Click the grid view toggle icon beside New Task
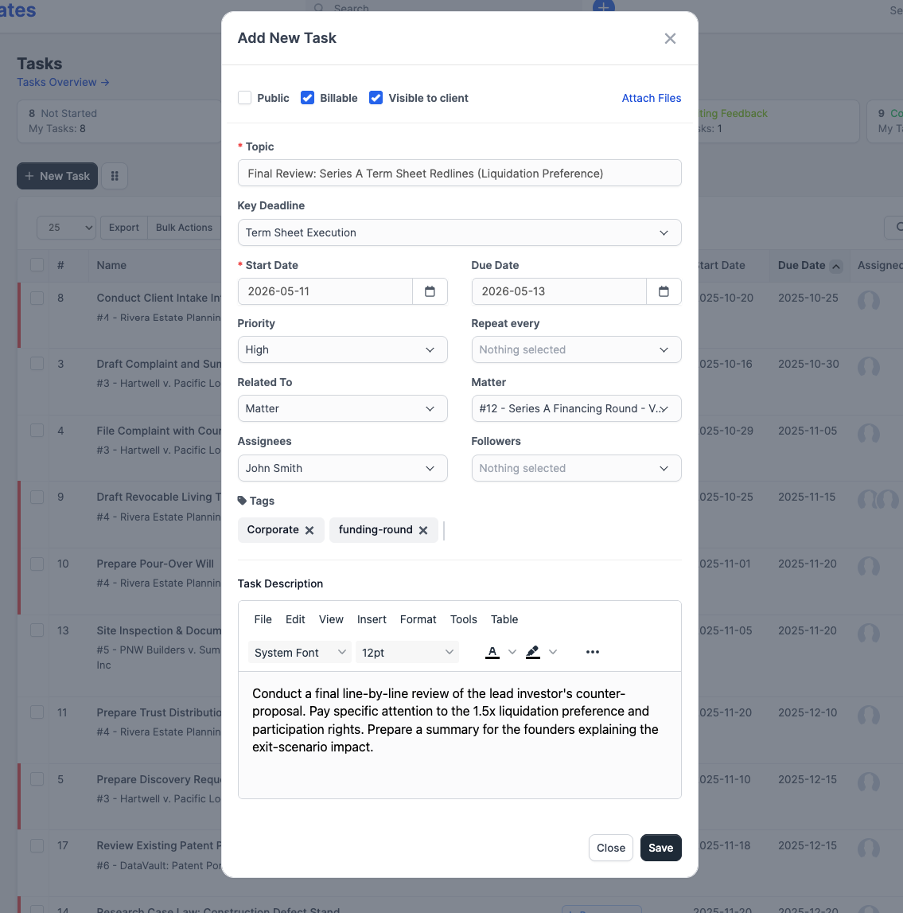Screen dimensions: 903x913 115,176
